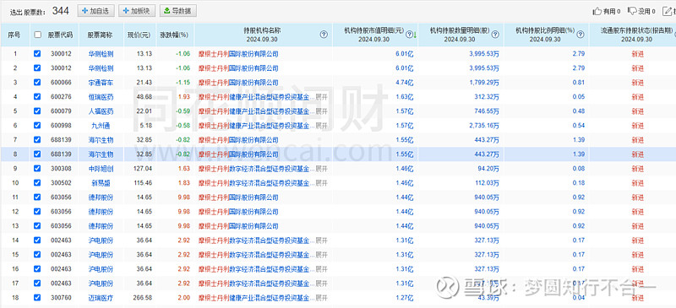Viewport: 676px width, 308px height.
Task: Click the price value 127.04
Action: [x=144, y=169]
